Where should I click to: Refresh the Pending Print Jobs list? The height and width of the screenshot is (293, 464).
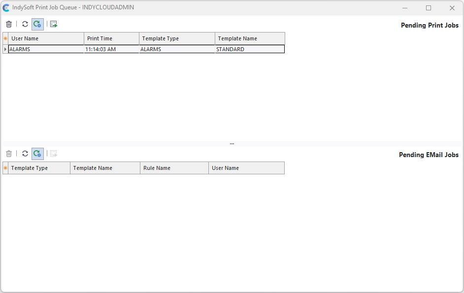[x=25, y=24]
